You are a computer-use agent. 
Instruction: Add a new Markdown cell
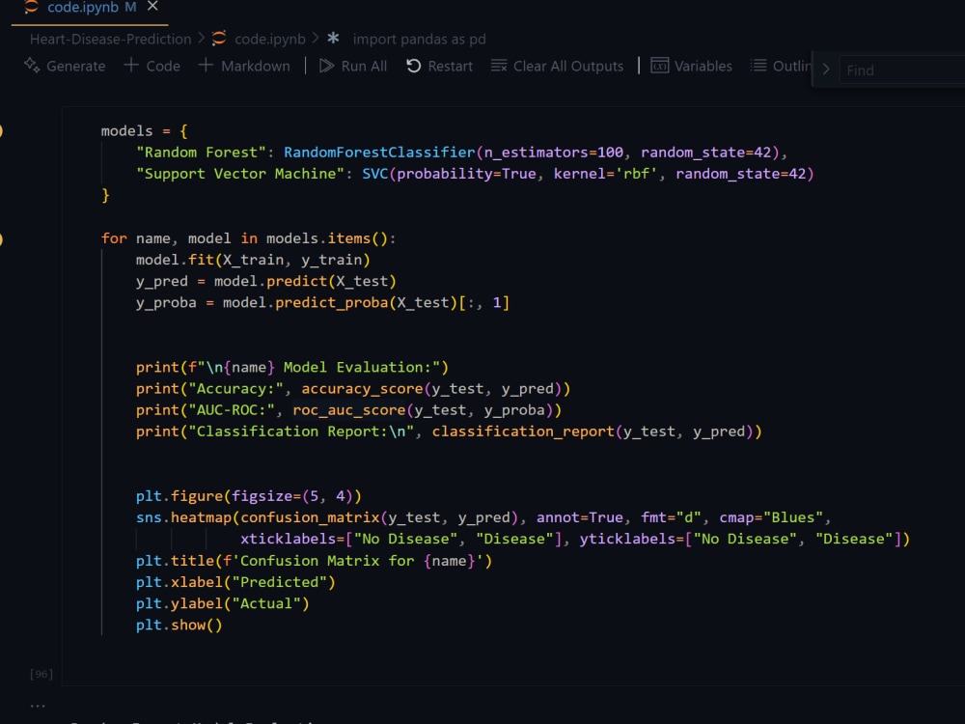244,66
